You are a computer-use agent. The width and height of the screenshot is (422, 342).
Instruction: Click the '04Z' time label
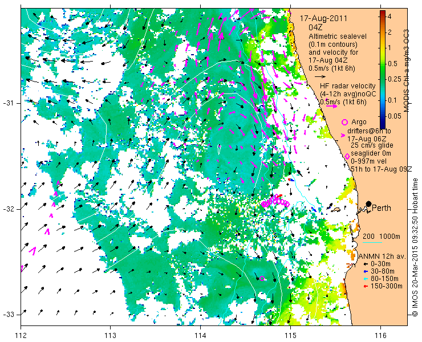315,27
